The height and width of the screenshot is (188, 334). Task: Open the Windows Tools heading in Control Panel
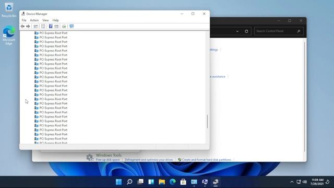[x=109, y=155]
